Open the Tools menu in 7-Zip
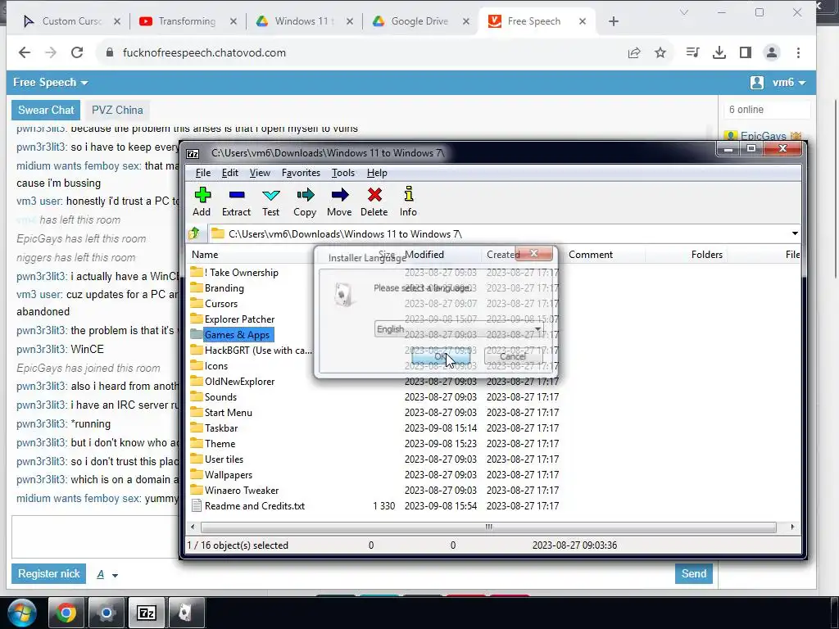 [342, 173]
